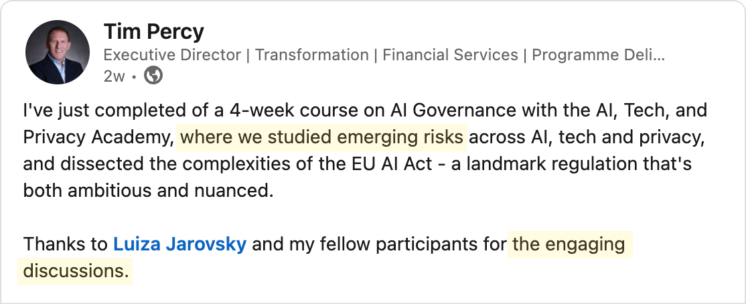Image resolution: width=746 pixels, height=304 pixels.
Task: Click "Privacy Academy," in the post body
Action: pyautogui.click(x=98, y=137)
